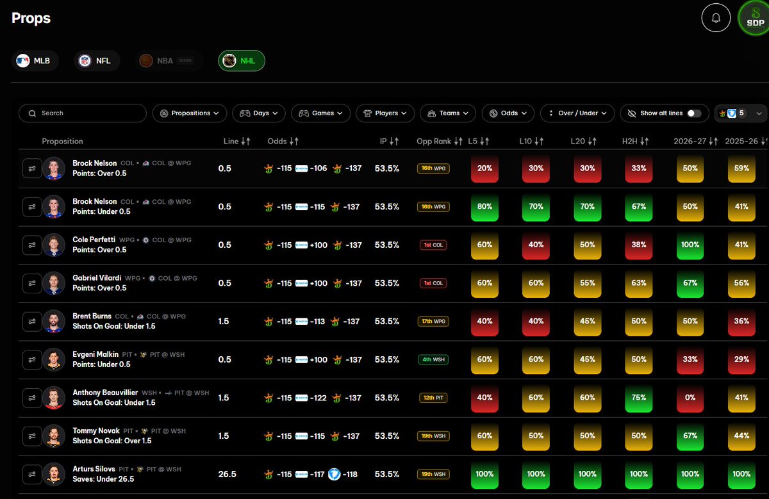Click compare icon for Brent Burns row
Viewport: 769px width, 499px height.
tap(31, 322)
